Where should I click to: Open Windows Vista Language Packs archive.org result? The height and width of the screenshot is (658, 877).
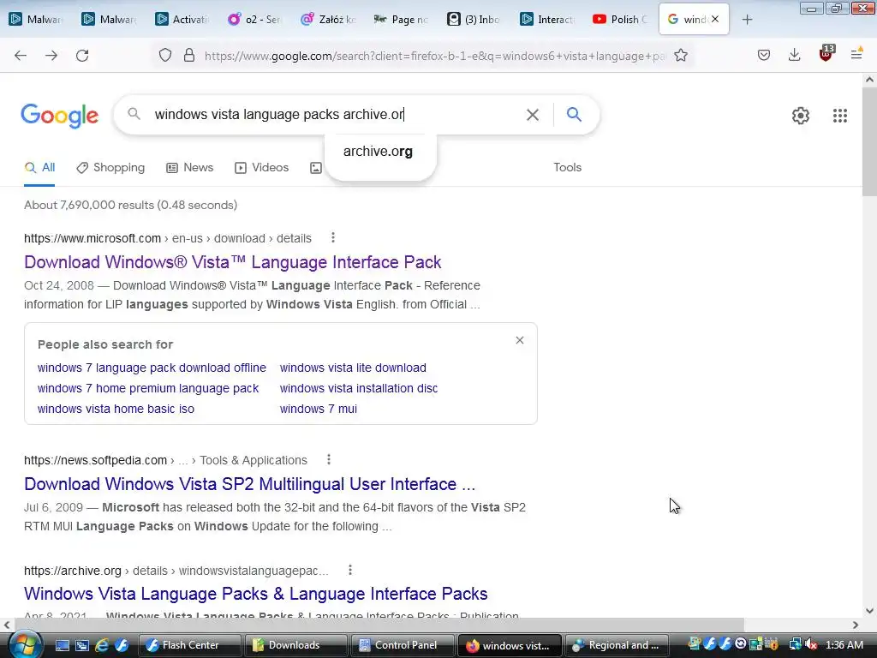tap(255, 594)
